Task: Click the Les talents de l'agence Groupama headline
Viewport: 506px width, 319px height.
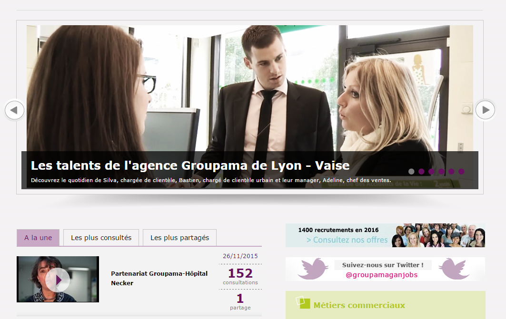Action: coord(190,165)
